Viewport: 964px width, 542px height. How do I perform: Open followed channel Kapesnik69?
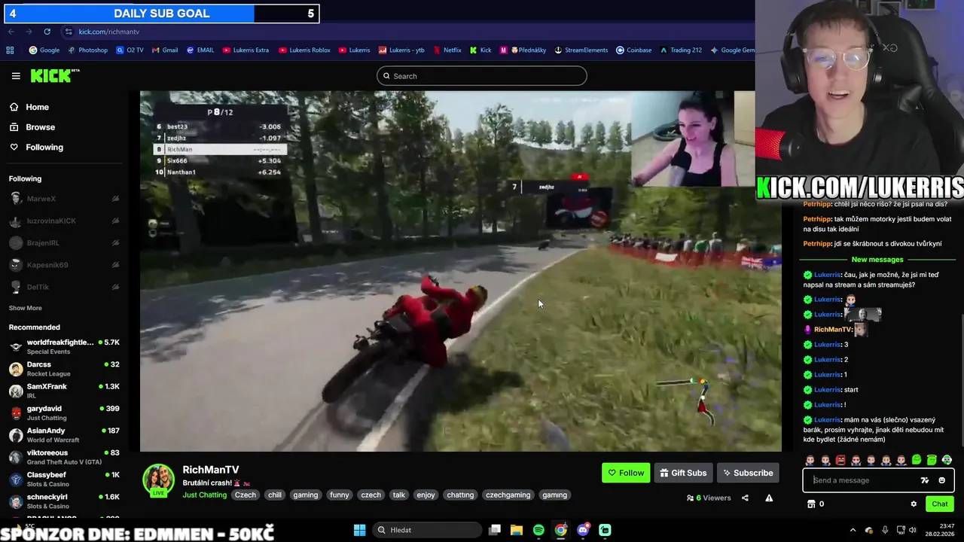click(64, 265)
